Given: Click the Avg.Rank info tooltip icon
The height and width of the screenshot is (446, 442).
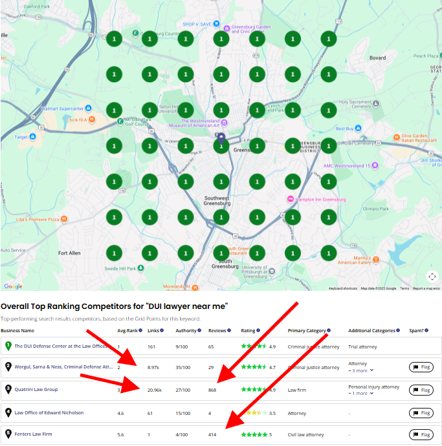Looking at the screenshot, I should 140,330.
